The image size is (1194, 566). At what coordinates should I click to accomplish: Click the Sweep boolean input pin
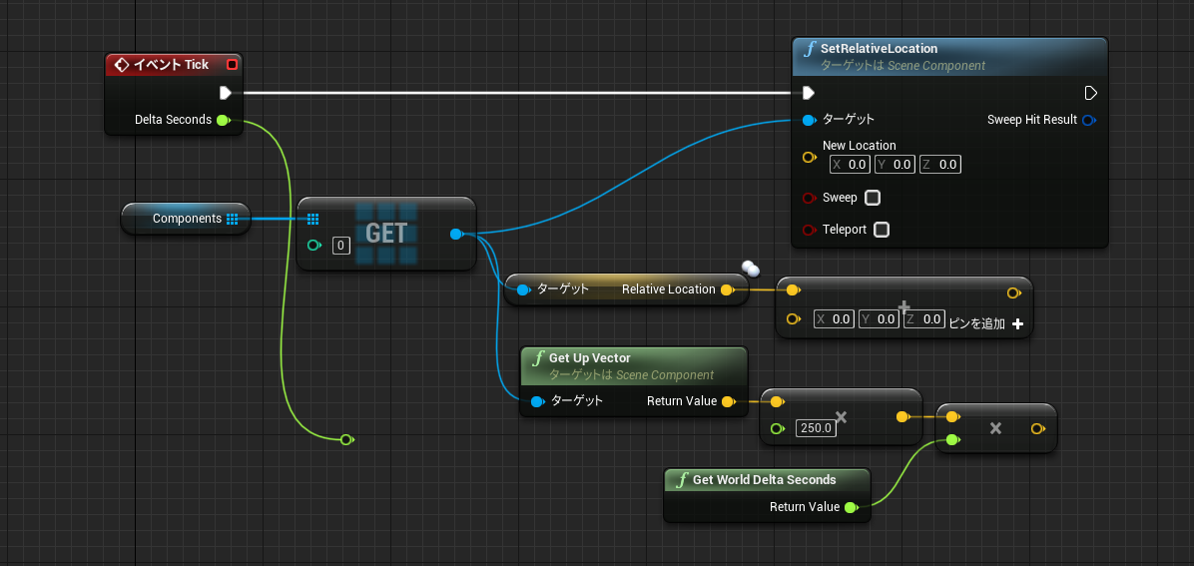[x=809, y=198]
